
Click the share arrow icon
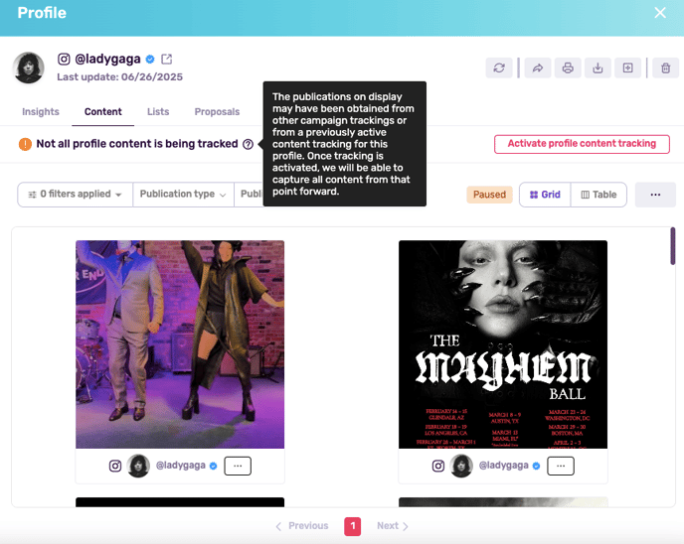[x=538, y=68]
